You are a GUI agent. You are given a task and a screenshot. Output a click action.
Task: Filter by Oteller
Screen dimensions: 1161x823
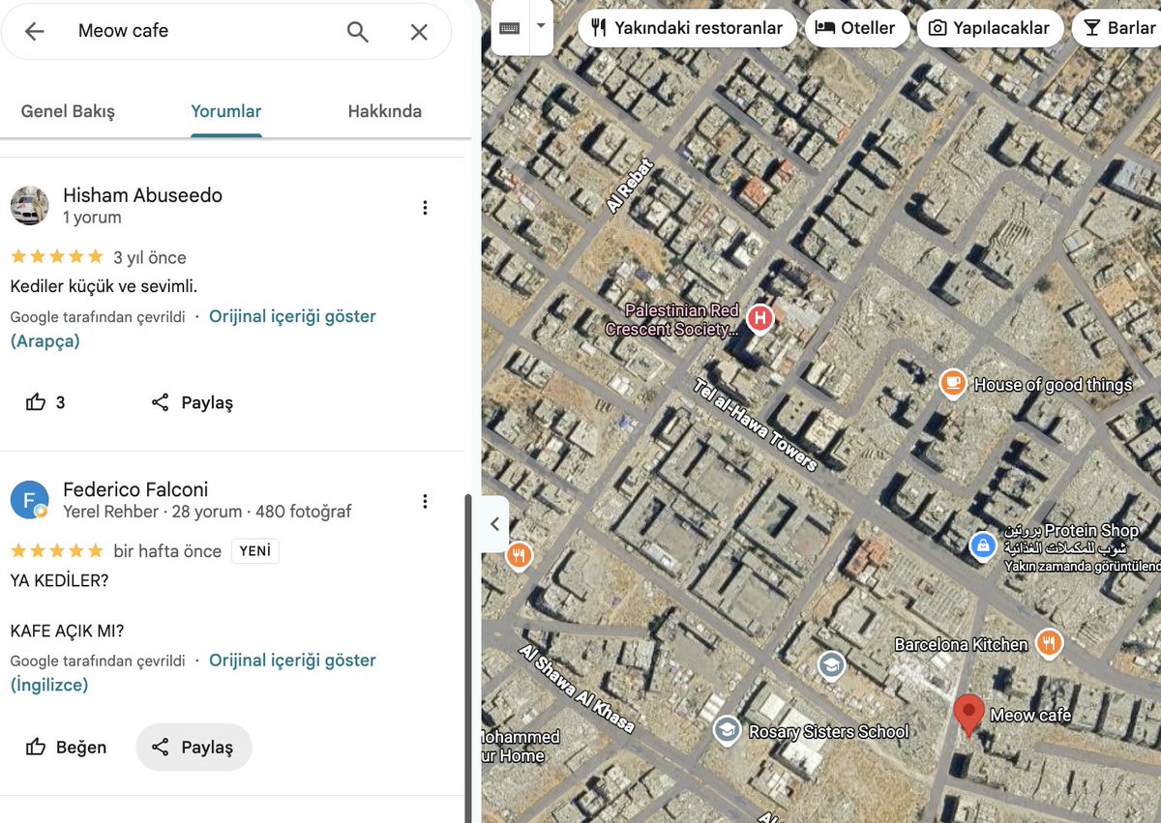coord(856,28)
